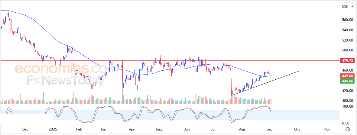The width and height of the screenshot is (357, 135).
Task: Click the 100.00 oscillator scale value
Action: pos(347,106)
